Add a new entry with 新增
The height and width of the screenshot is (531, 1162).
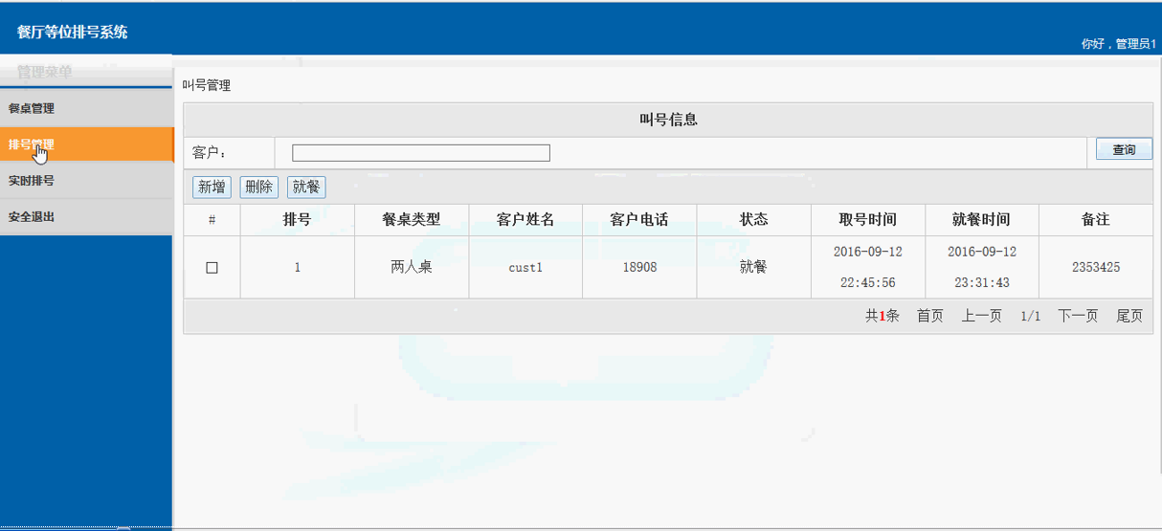point(212,187)
